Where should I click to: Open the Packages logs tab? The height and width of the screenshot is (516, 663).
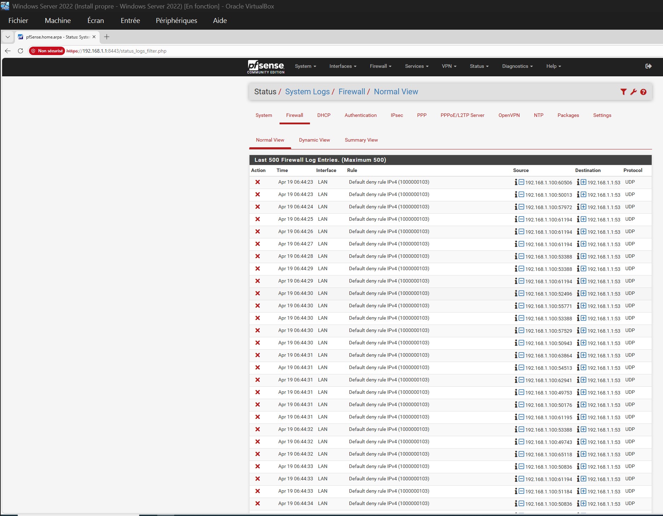point(568,115)
